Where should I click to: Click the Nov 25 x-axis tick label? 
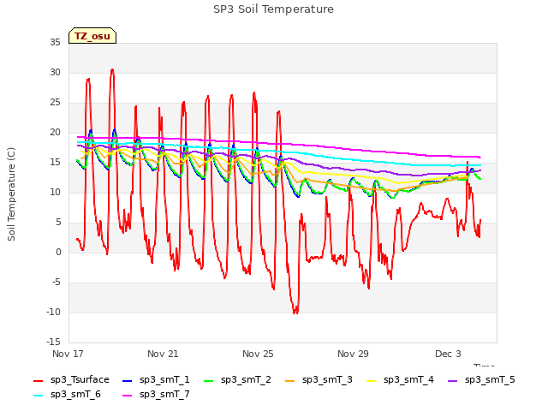[258, 354]
